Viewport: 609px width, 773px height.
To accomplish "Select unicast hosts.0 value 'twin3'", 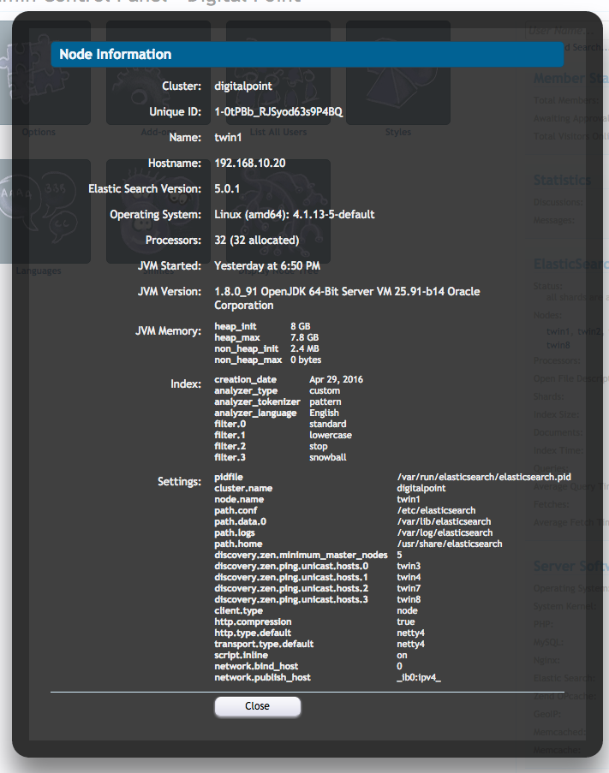I will coord(409,566).
